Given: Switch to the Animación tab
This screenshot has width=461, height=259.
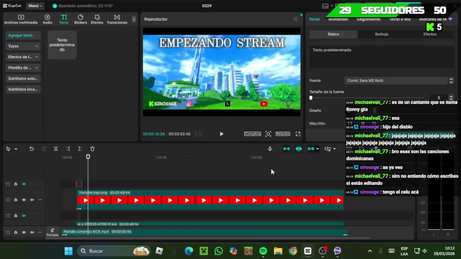Looking at the screenshot, I should click(x=338, y=19).
